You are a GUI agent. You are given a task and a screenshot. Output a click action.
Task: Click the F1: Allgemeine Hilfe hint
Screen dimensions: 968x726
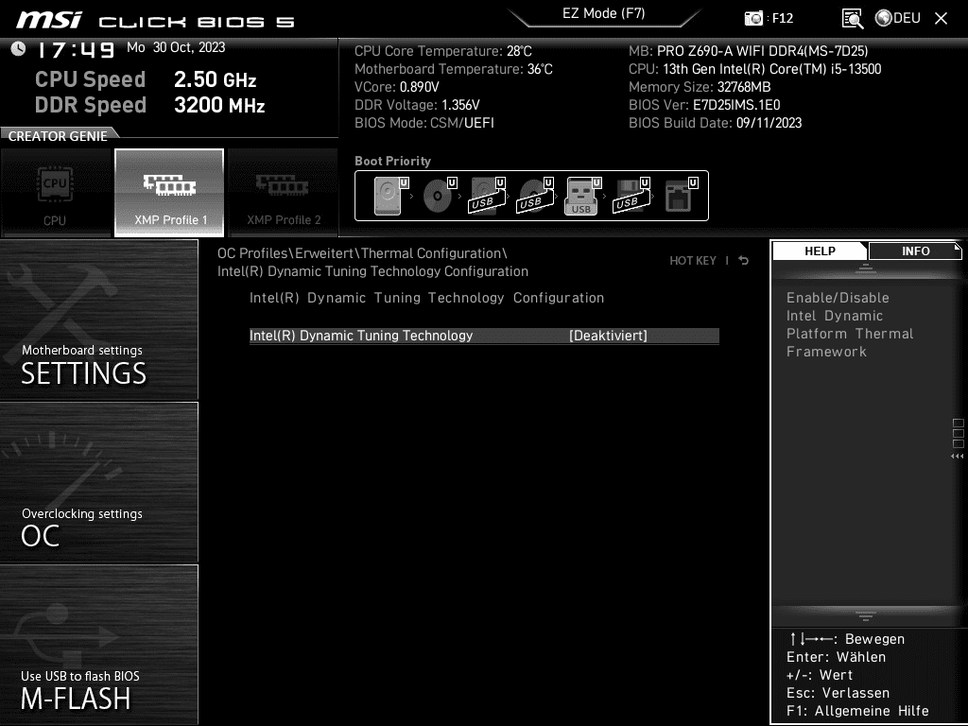(857, 711)
